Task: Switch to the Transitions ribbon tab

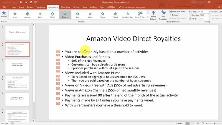Action: tap(41, 7)
